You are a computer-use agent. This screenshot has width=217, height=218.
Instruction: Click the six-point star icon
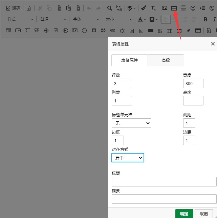click(x=122, y=31)
